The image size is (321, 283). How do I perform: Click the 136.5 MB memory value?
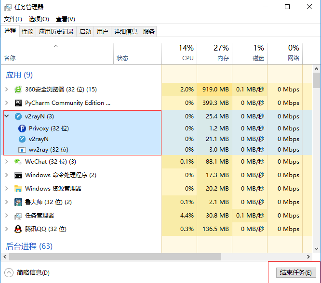215,229
